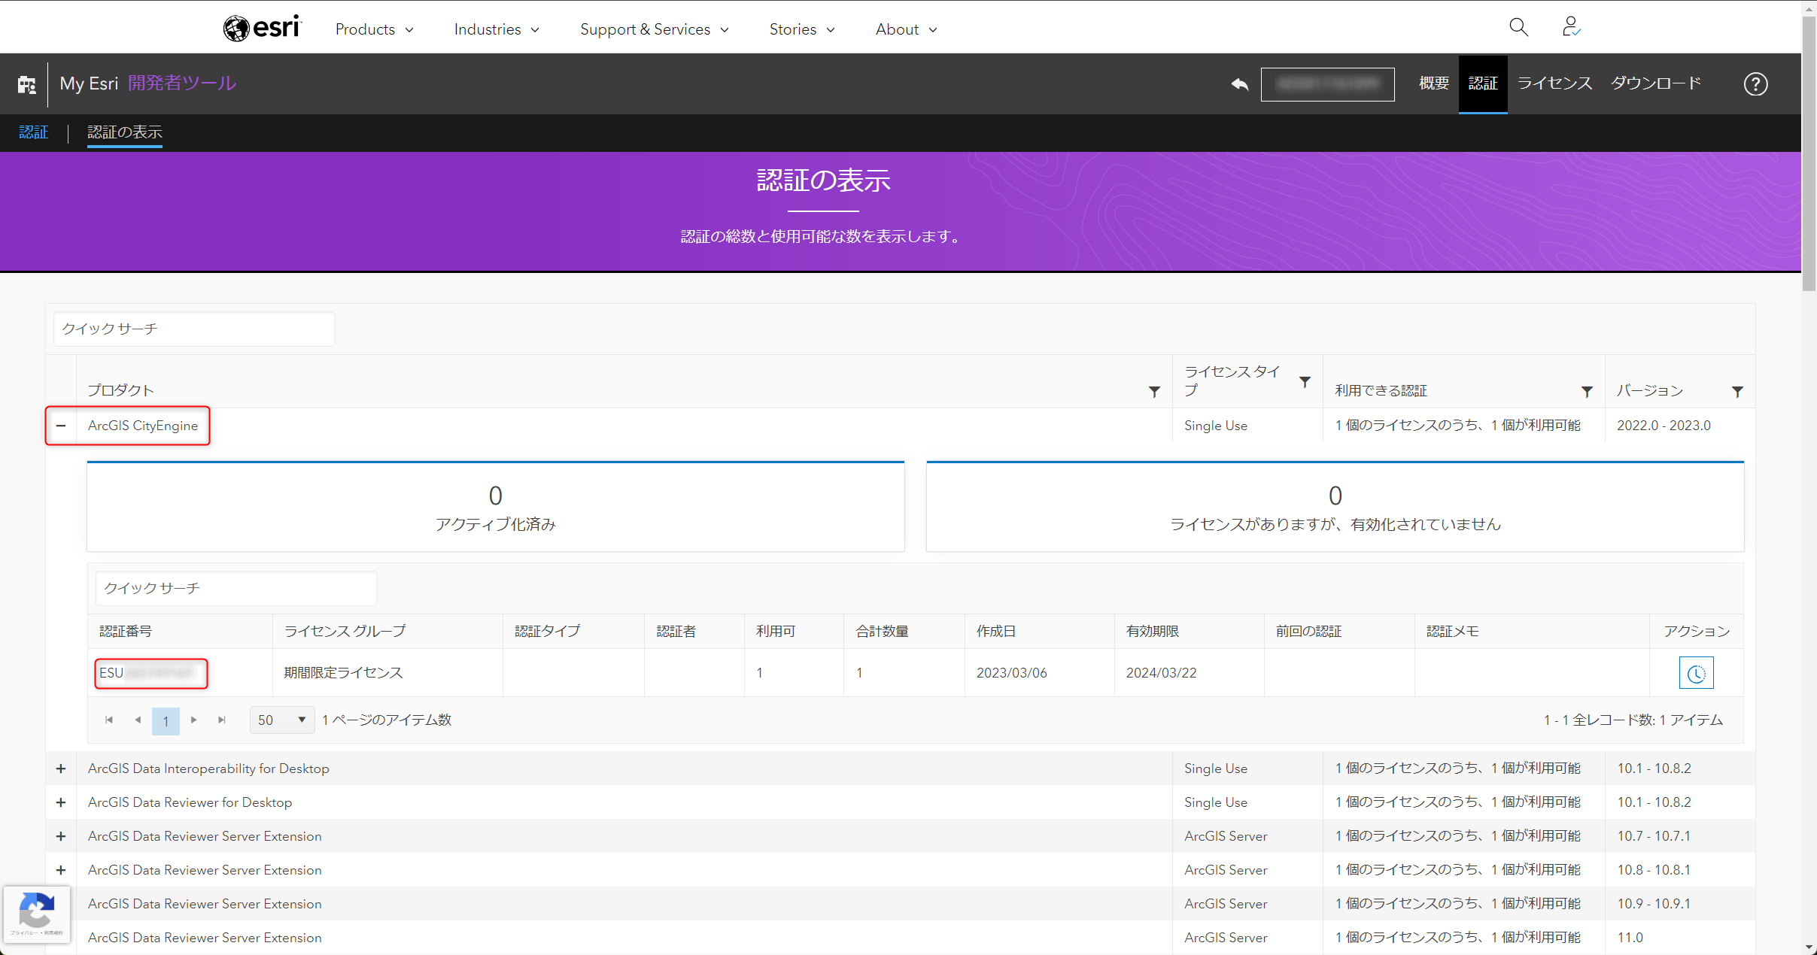This screenshot has width=1817, height=955.
Task: Open filter for ライセンス タイプ column
Action: pyautogui.click(x=1305, y=382)
